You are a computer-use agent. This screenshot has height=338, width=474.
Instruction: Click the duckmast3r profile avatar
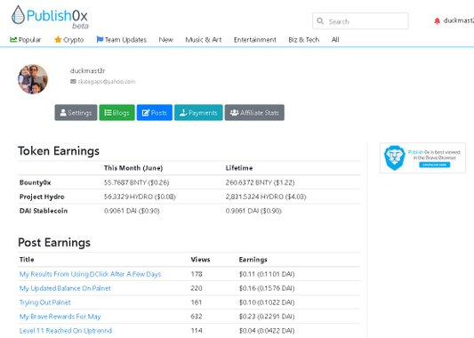point(33,79)
